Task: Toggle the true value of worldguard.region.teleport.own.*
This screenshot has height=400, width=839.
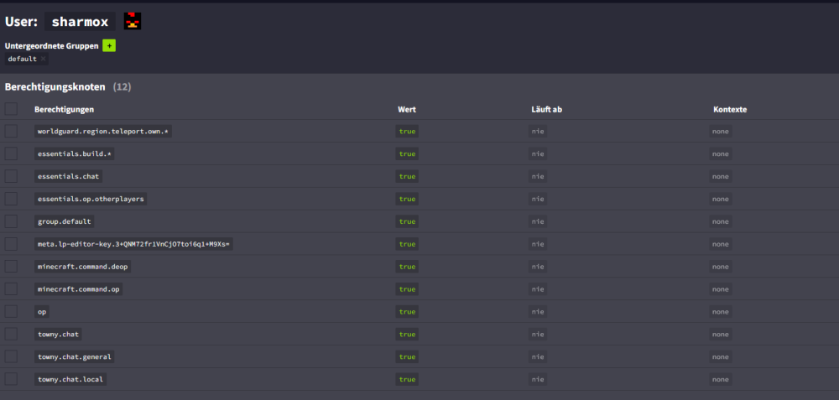Action: [407, 132]
